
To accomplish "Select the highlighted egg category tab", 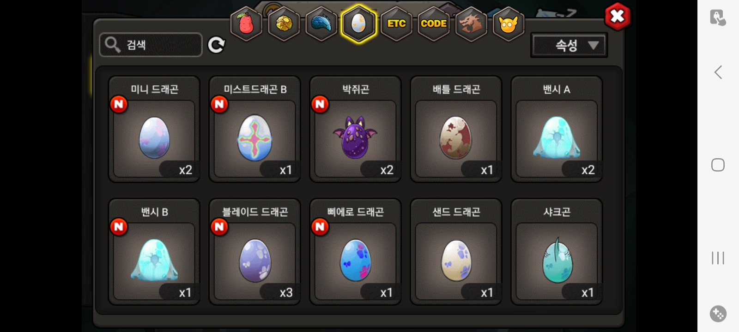I will click(359, 23).
